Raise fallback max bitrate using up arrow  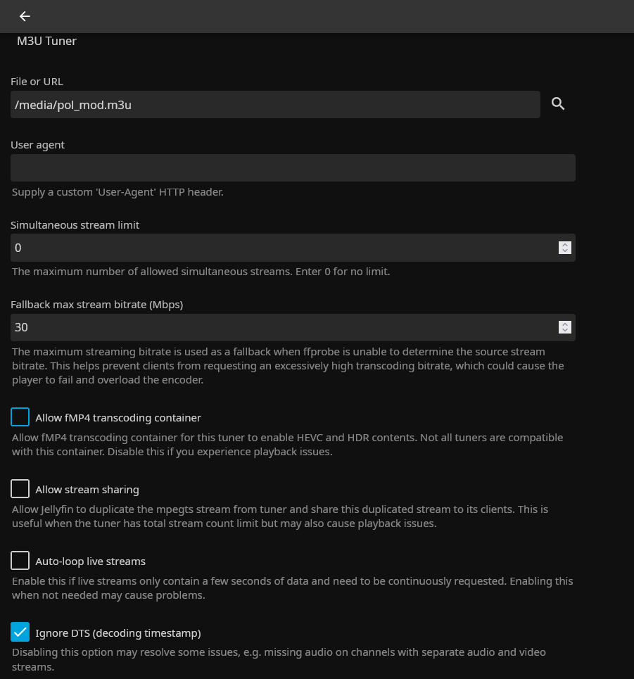click(x=564, y=324)
